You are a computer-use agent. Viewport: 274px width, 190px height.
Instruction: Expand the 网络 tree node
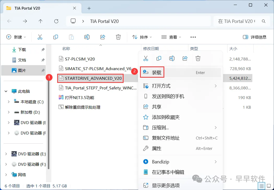click(x=6, y=175)
